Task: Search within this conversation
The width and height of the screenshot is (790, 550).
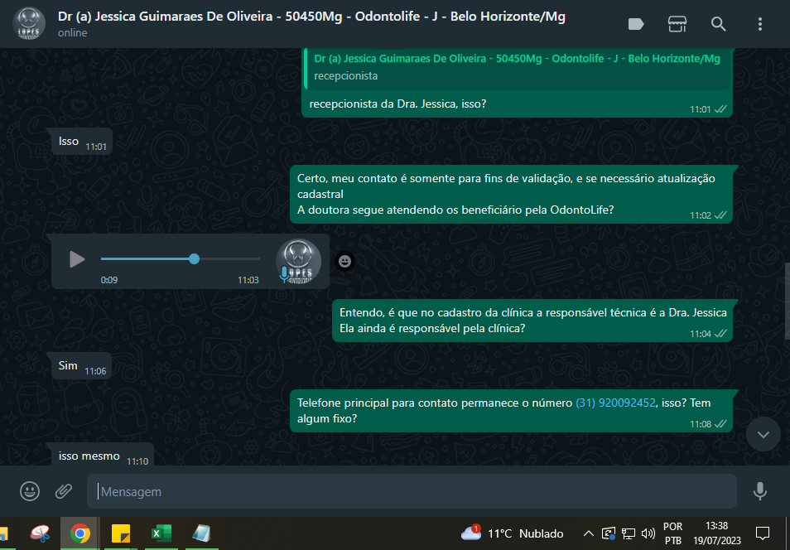Action: pyautogui.click(x=719, y=24)
